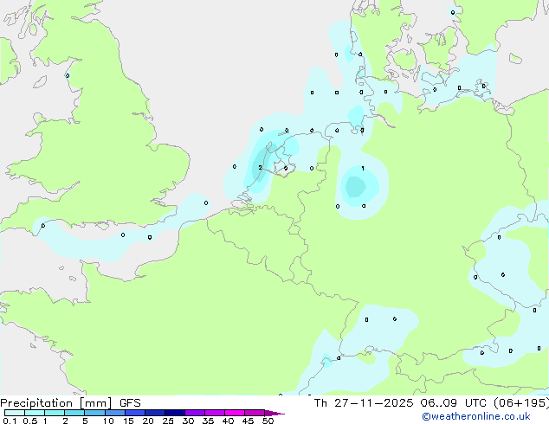
Task: Select the 30–35 mm violet legend swatch
Action: pos(195,413)
